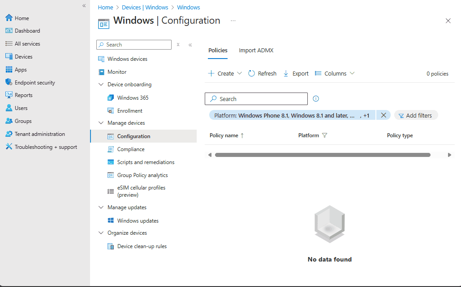The width and height of the screenshot is (461, 287).
Task: Click the Platform column filter funnel icon
Action: pos(324,135)
